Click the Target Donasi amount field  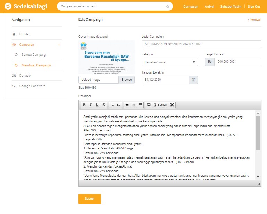pyautogui.click(x=238, y=62)
